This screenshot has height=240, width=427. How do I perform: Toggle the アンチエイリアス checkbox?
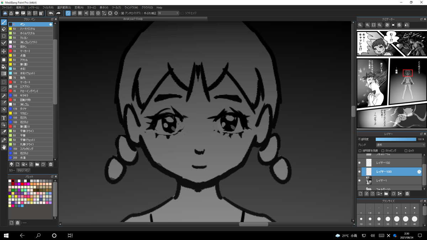pyautogui.click(x=123, y=13)
